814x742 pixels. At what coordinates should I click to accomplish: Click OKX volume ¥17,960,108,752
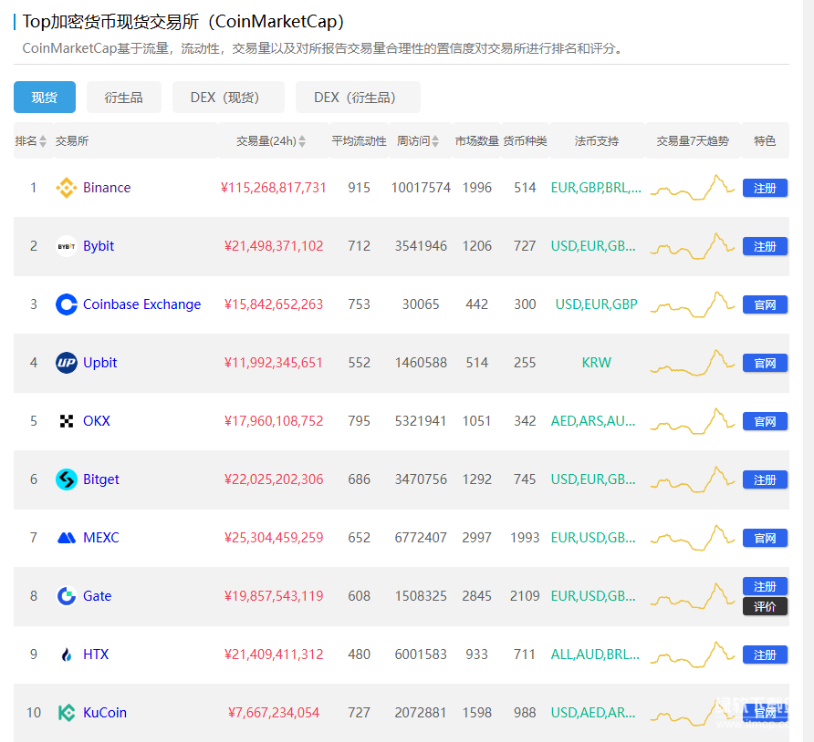[274, 421]
